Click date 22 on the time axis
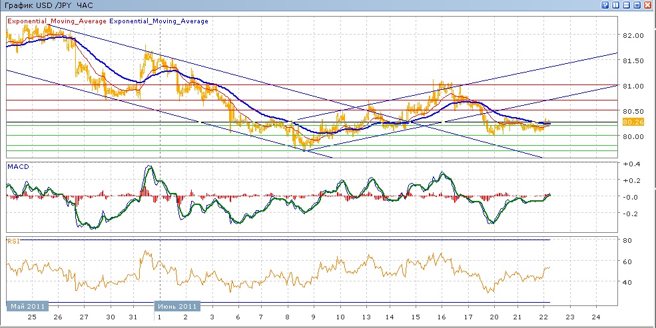The width and height of the screenshot is (656, 328). point(543,318)
